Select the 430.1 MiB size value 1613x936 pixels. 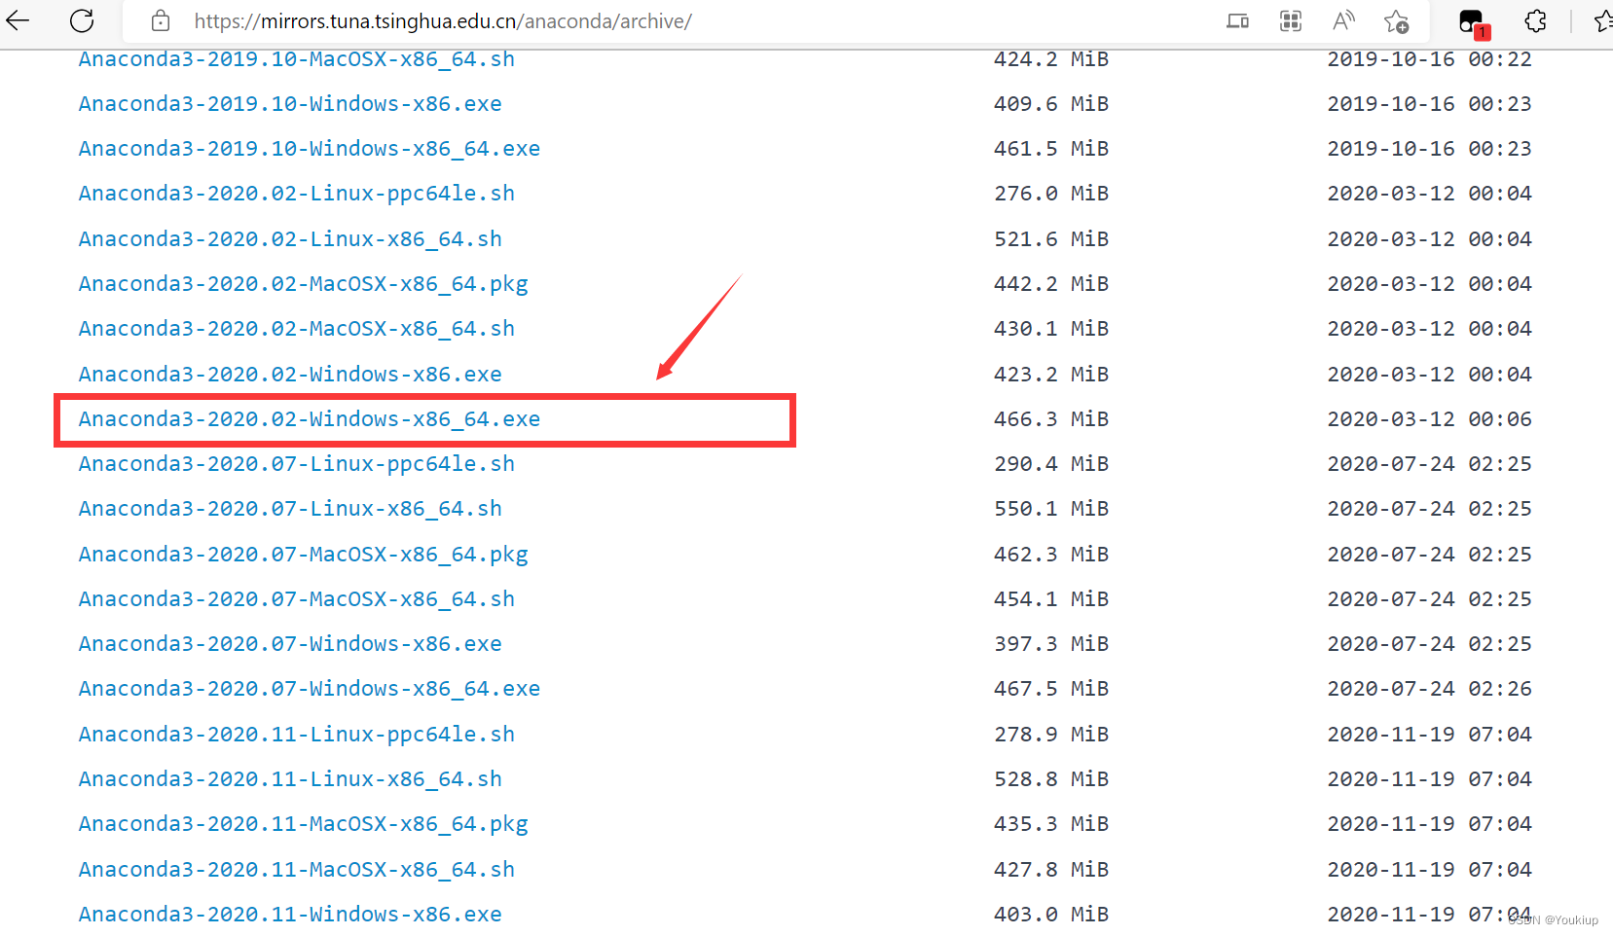[x=1051, y=329]
